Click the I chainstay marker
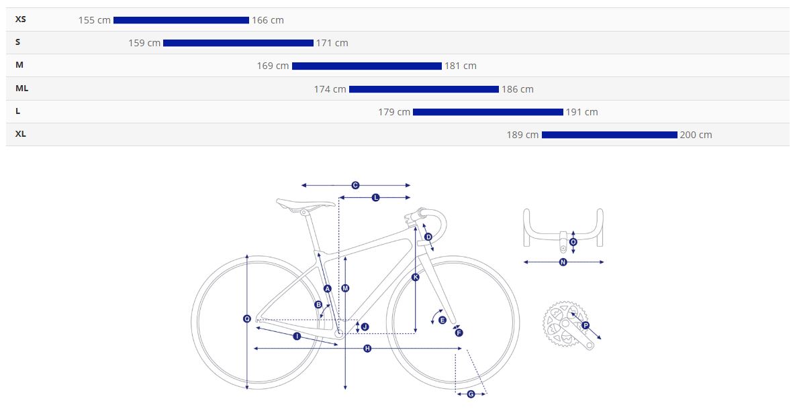The image size is (795, 409). [297, 336]
